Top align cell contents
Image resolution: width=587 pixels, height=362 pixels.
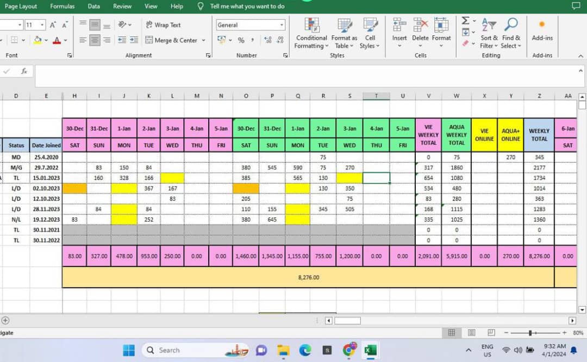pyautogui.click(x=83, y=24)
